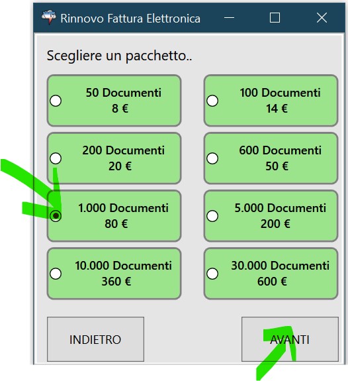
Task: Click the AVANTI button
Action: tap(290, 339)
